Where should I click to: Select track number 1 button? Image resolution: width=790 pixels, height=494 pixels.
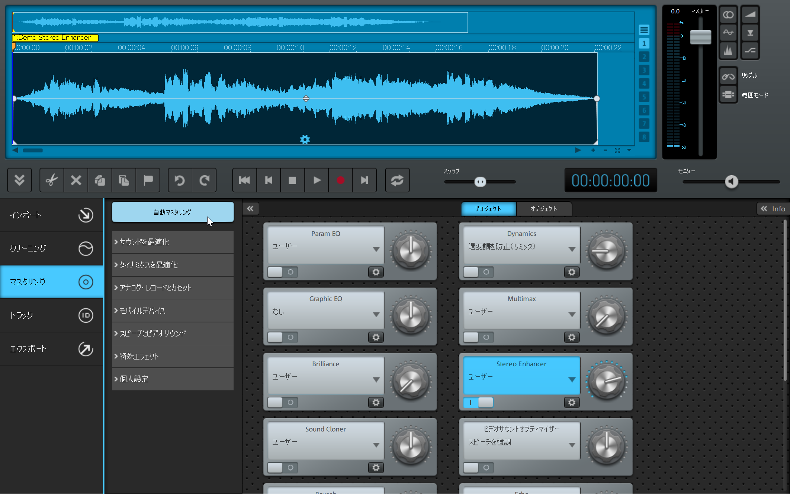coord(644,43)
